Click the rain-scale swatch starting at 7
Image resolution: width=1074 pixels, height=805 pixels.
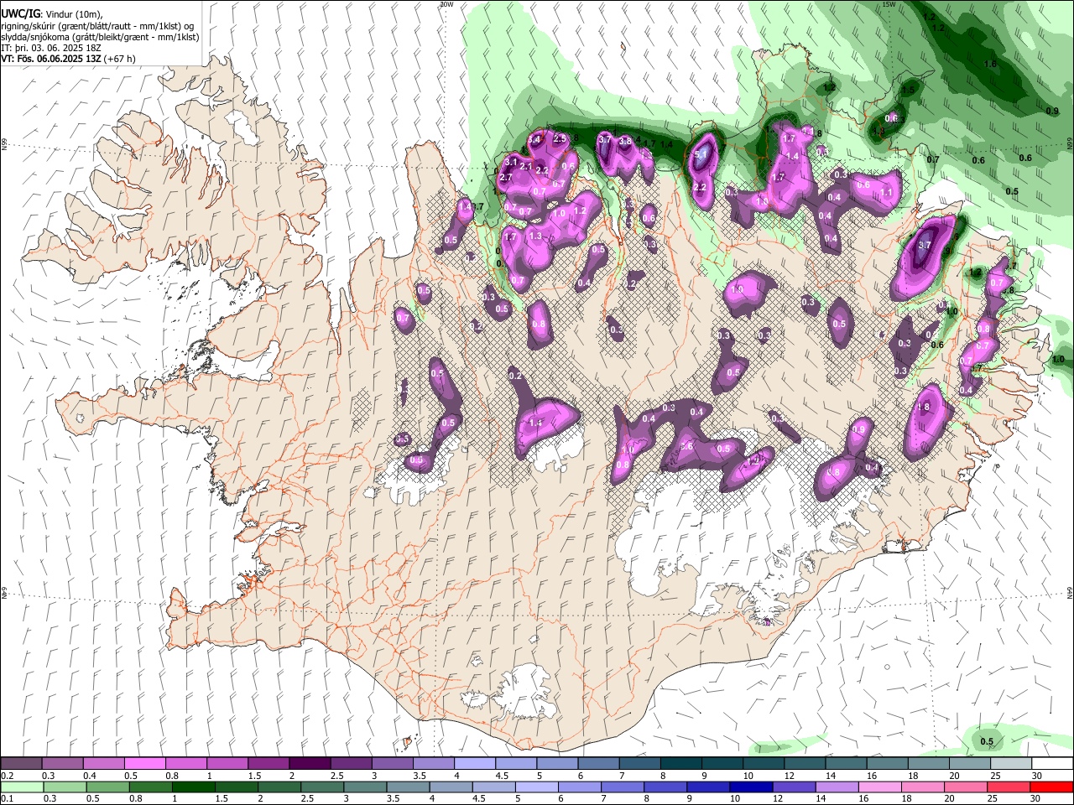pyautogui.click(x=622, y=787)
